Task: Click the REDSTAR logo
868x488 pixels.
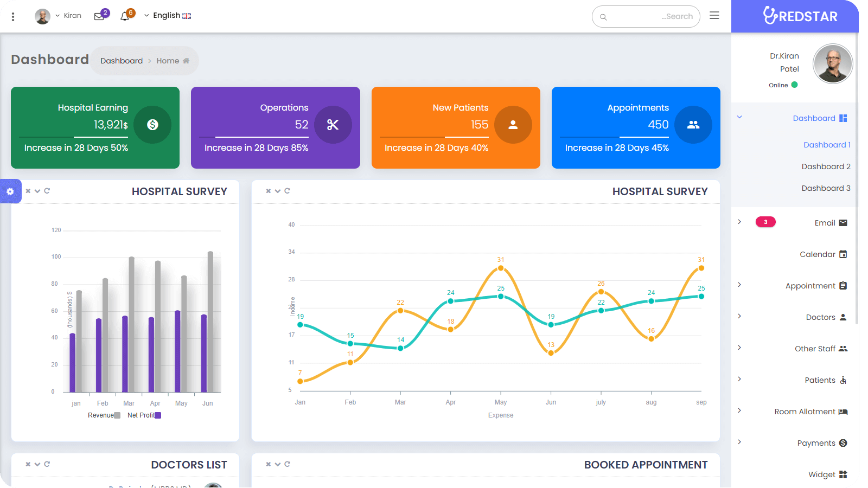Action: 801,16
